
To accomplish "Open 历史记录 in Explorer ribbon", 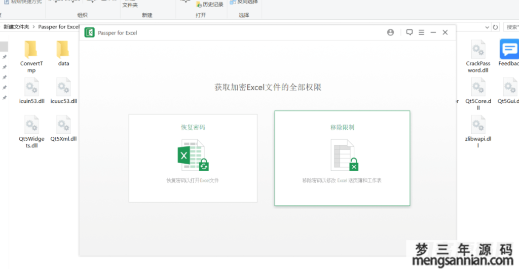I will [209, 4].
